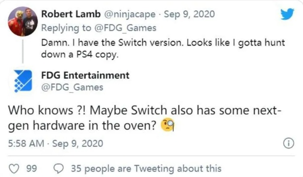This screenshot has width=303, height=177.
Task: Click the reply speech bubble icon
Action: tap(58, 168)
